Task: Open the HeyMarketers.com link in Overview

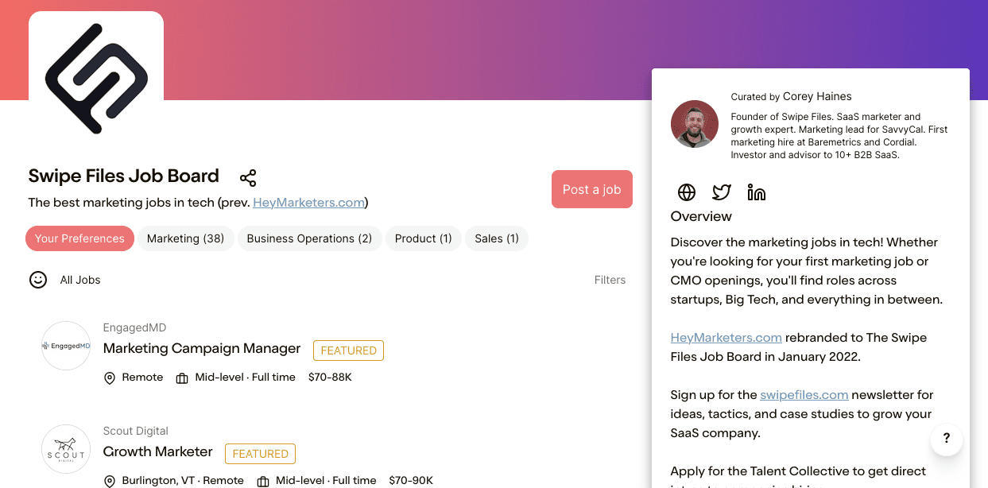Action: 726,338
